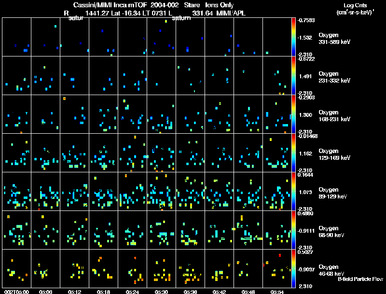386x294 pixels.
Task: Open the Oxygen 231-332 keV panel at 05:54
Action: [x=277, y=76]
